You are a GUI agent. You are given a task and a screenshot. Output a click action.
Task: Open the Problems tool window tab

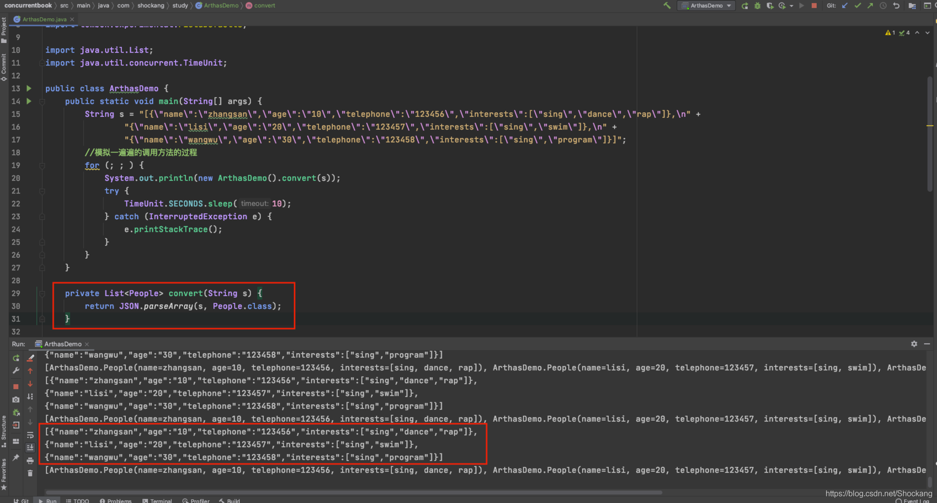coord(116,500)
